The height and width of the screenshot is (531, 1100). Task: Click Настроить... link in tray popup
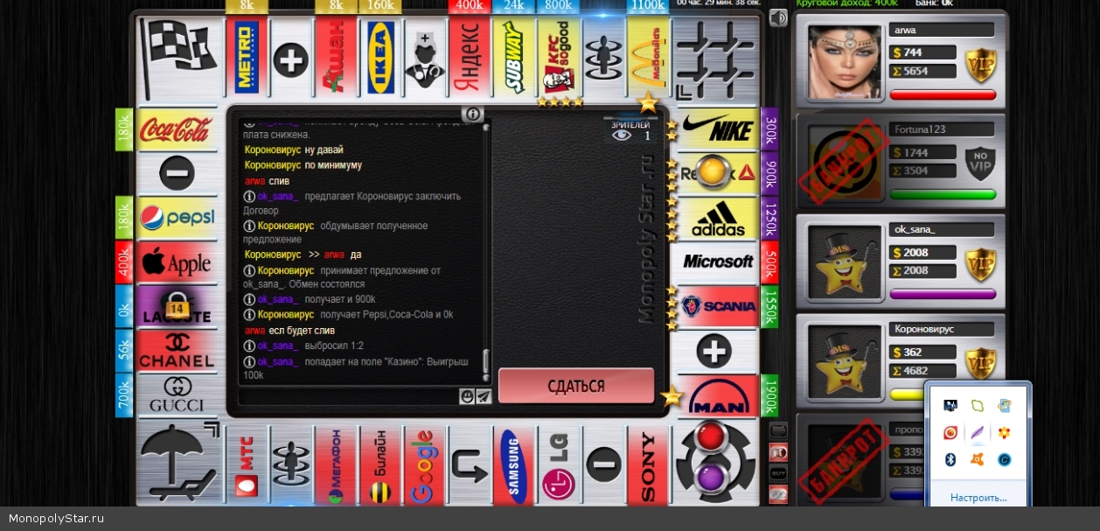click(978, 497)
